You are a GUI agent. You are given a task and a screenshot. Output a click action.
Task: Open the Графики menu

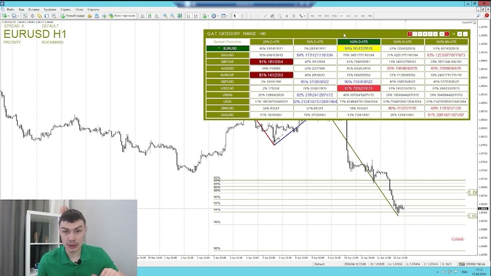(x=50, y=9)
